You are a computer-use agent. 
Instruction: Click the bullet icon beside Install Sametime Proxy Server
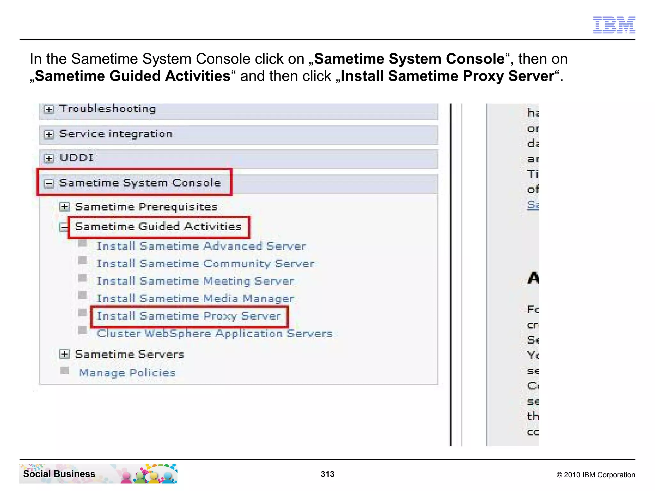click(x=83, y=313)
